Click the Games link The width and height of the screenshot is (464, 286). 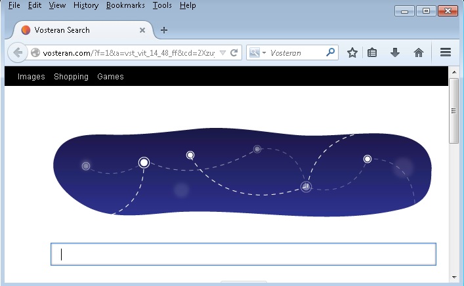point(110,77)
